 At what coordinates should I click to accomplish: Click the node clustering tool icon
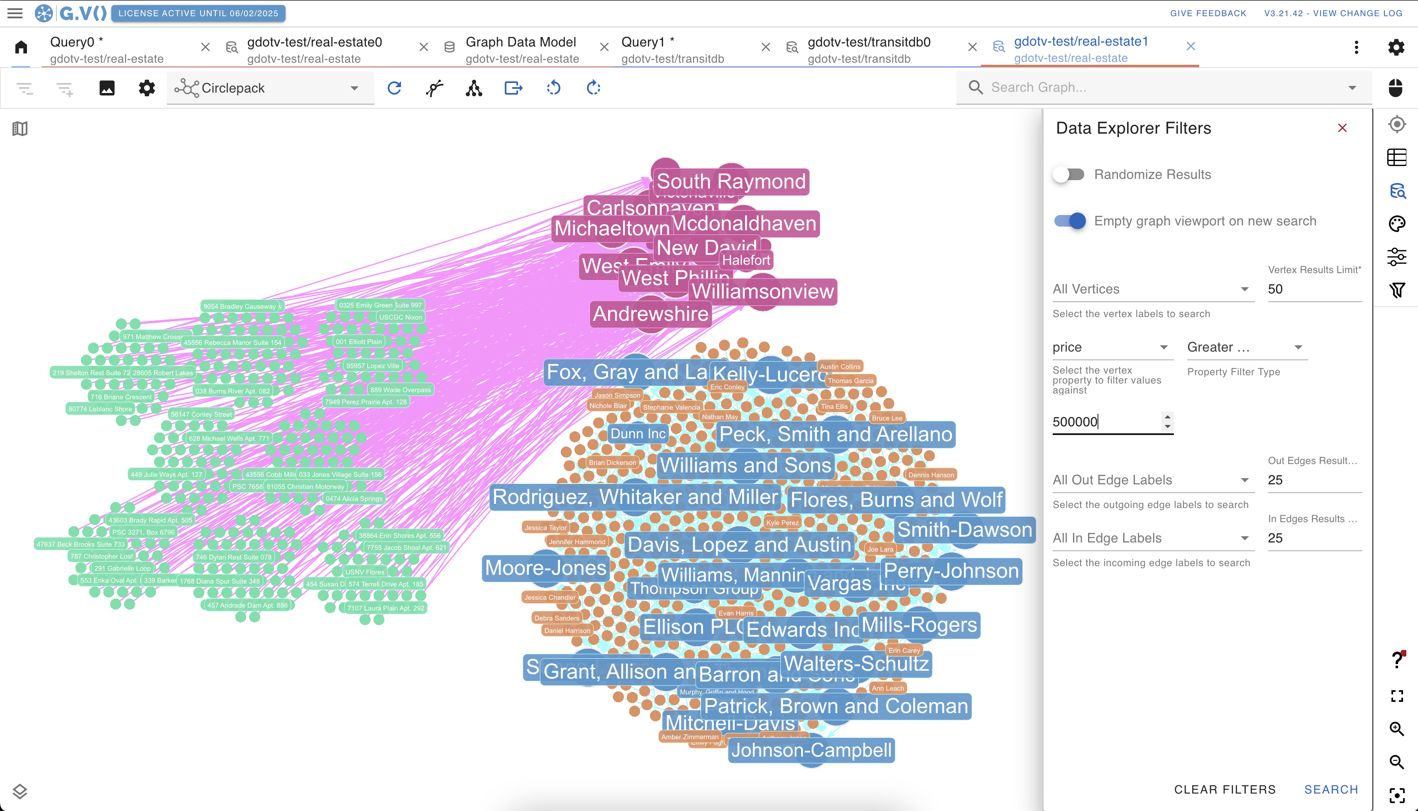474,88
